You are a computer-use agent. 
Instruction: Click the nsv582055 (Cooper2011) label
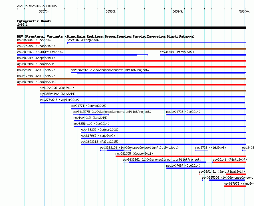pos(134,154)
